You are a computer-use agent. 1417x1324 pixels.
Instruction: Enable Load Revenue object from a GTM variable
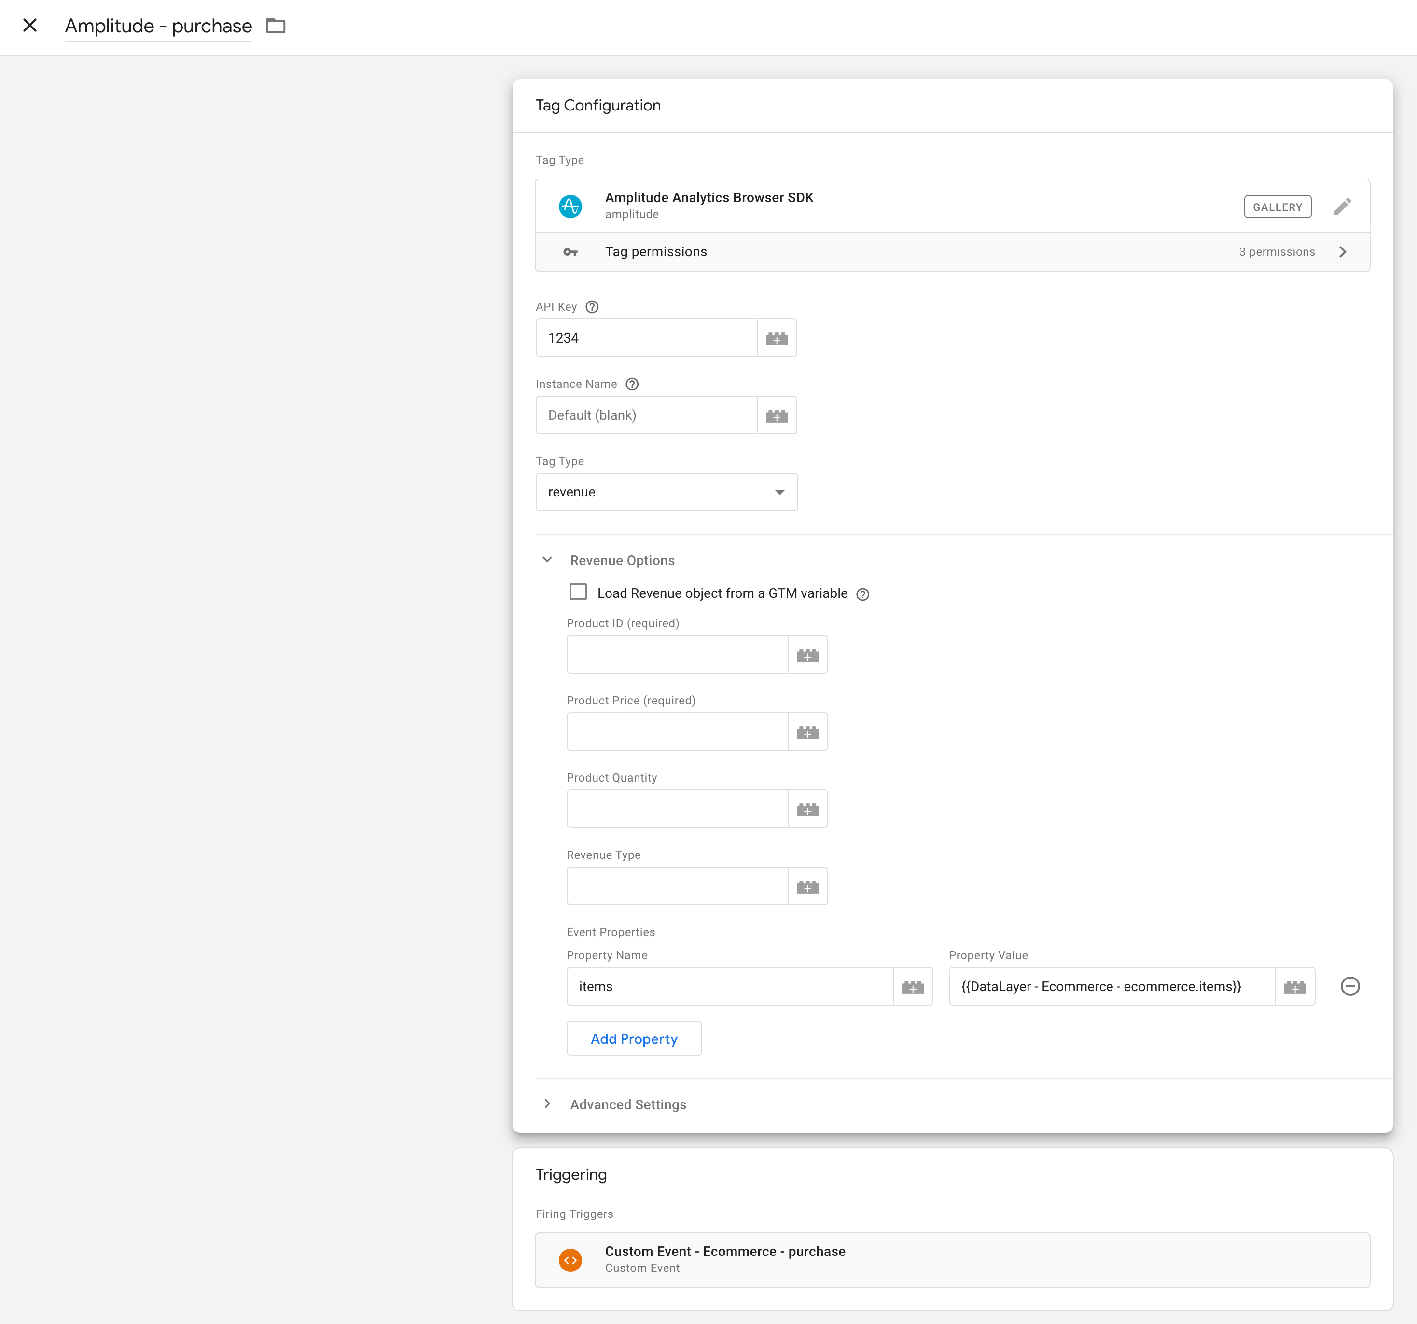[578, 592]
